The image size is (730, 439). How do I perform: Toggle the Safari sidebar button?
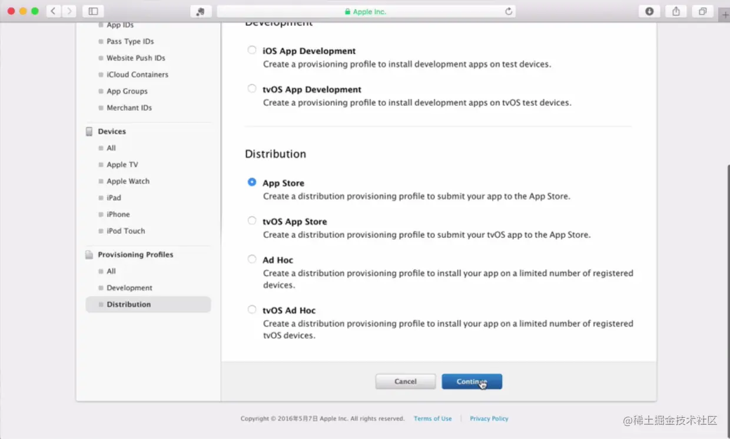(x=93, y=11)
